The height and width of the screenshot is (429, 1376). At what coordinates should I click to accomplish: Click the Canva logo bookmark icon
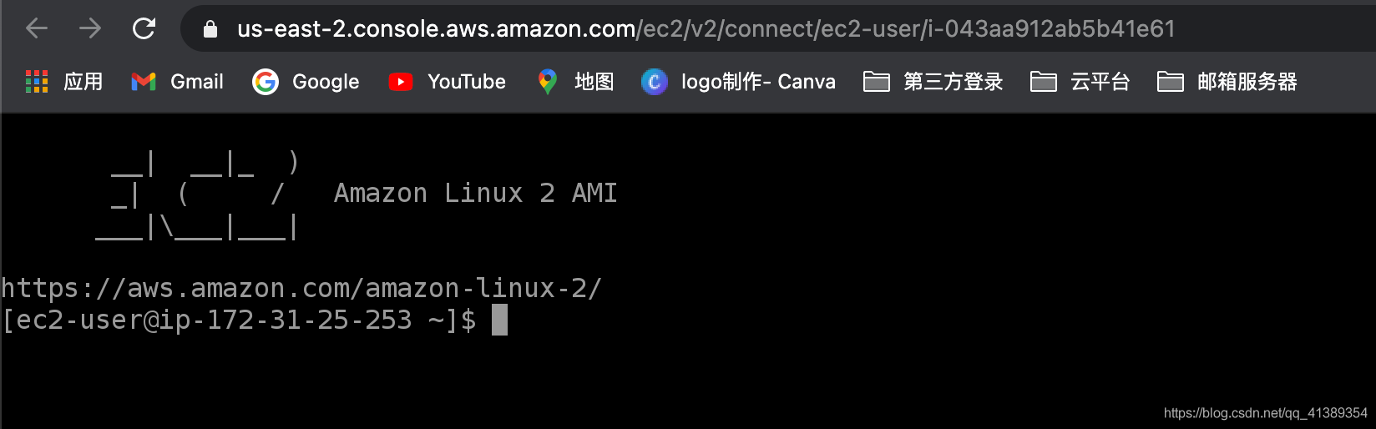654,81
